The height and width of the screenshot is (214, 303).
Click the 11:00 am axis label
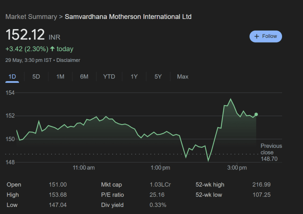[x=84, y=167]
